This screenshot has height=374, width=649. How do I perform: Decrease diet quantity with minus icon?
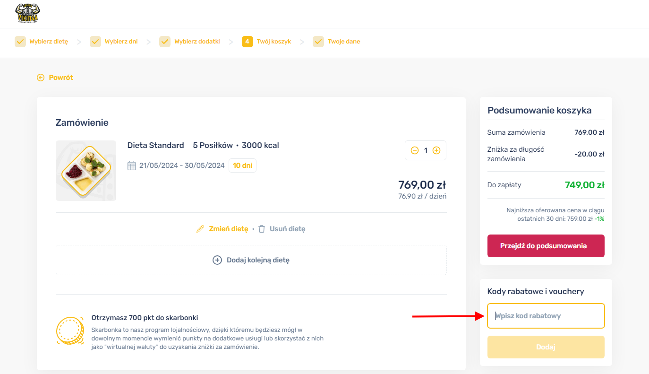click(415, 150)
